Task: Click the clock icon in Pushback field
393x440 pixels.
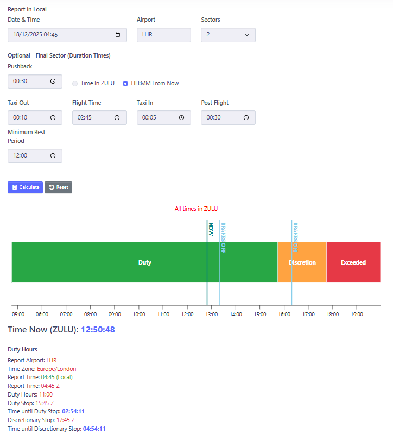Action: 53,81
